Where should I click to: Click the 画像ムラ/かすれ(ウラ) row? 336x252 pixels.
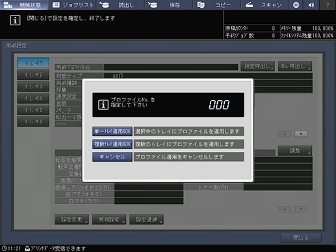coord(119,187)
